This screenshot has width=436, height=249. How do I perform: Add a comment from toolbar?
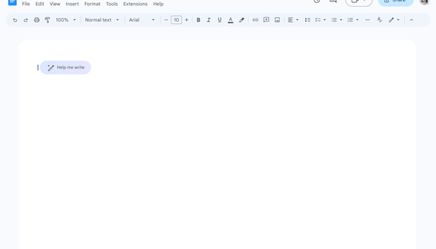[x=266, y=20]
